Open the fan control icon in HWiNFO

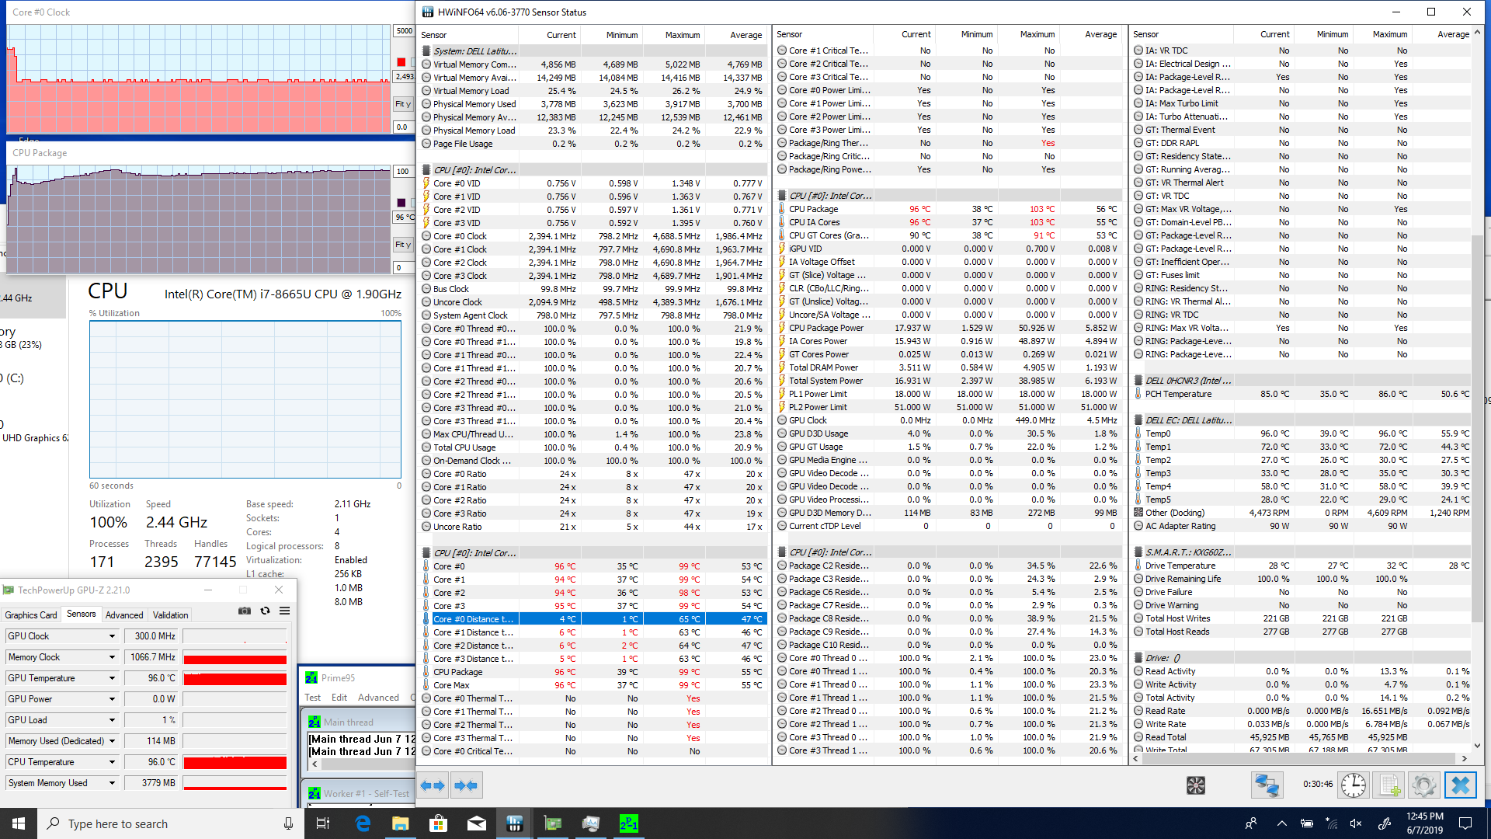click(x=1196, y=785)
